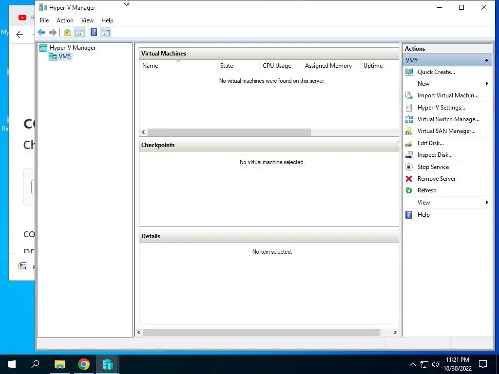
Task: Open the notification center icon
Action: pos(483,364)
